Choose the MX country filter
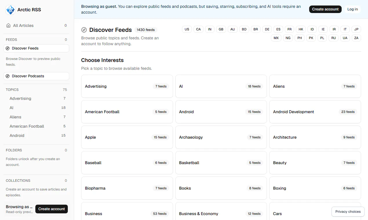Screen dimensions: 368x220 click(x=276, y=38)
